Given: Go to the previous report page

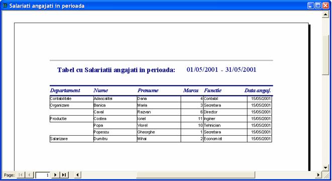Looking at the screenshot, I should click(29, 175).
